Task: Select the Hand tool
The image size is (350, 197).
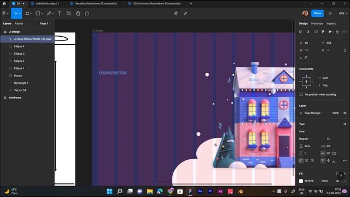Action: [78, 14]
